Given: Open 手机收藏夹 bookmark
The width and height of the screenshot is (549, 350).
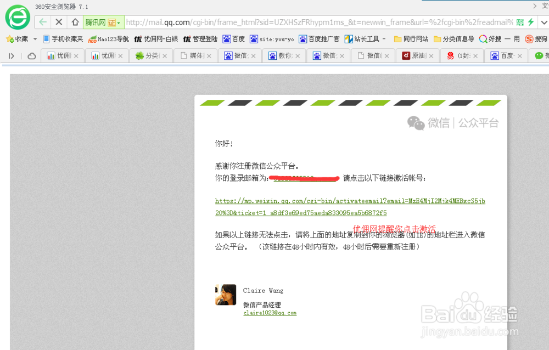Looking at the screenshot, I should 63,39.
